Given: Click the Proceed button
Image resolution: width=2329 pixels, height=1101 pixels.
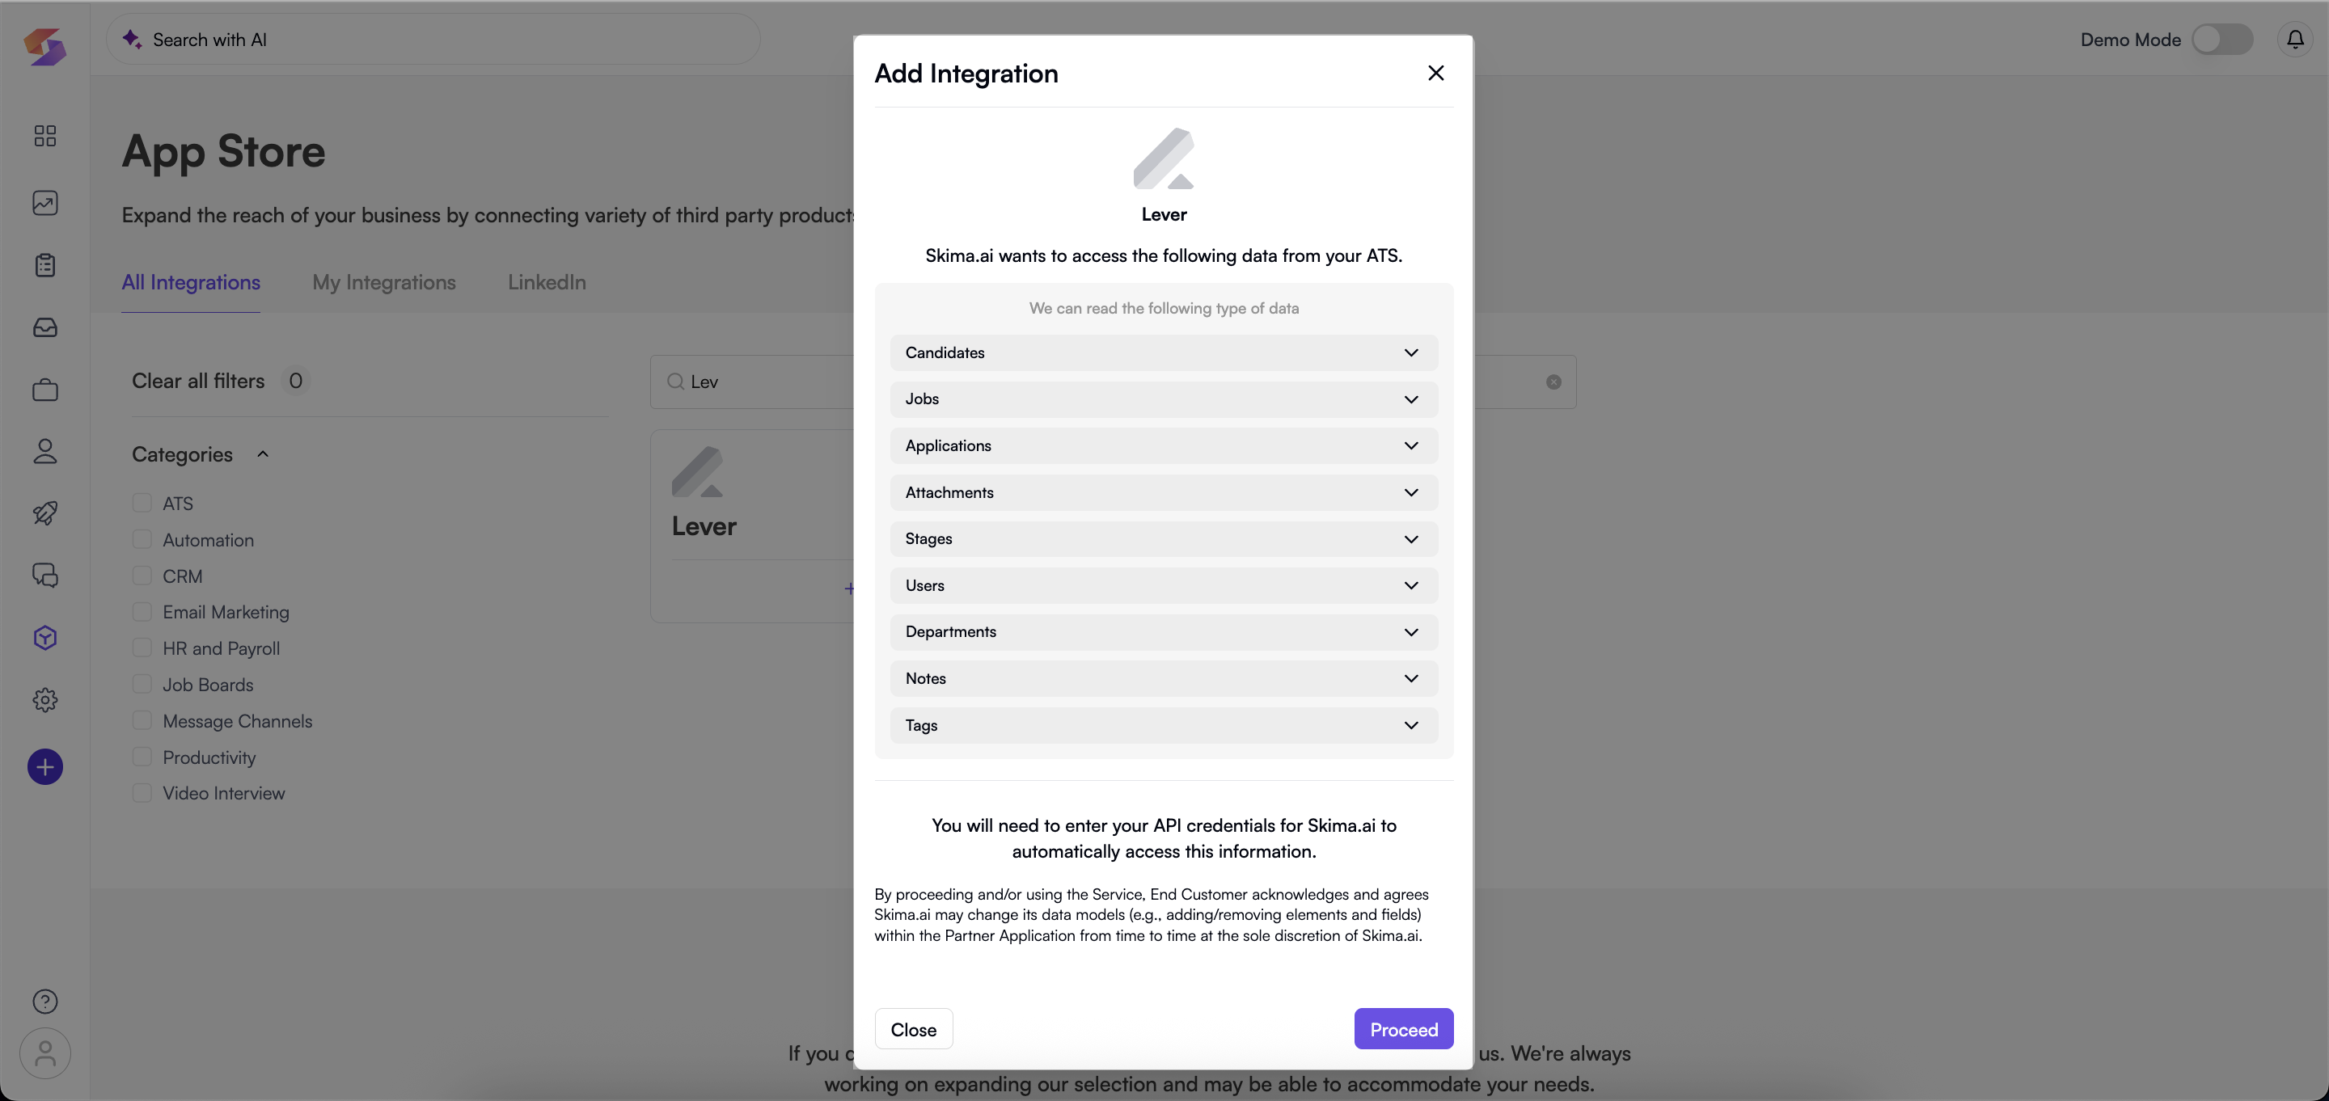Looking at the screenshot, I should coord(1402,1029).
